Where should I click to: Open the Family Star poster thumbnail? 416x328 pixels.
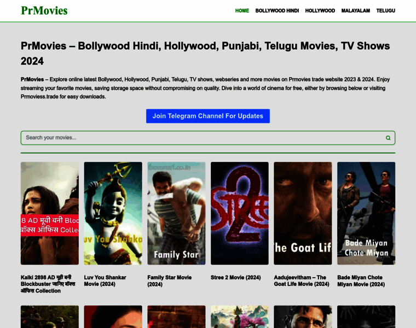176,213
